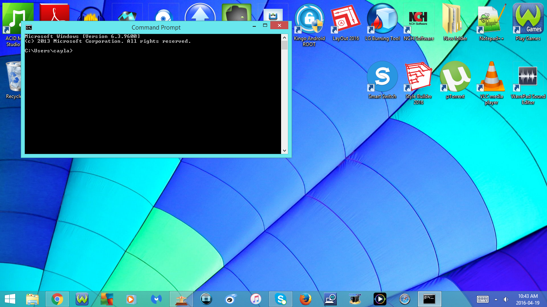Click the Command Prompt scrollbar thumb
This screenshot has width=547, height=307.
pos(284,45)
